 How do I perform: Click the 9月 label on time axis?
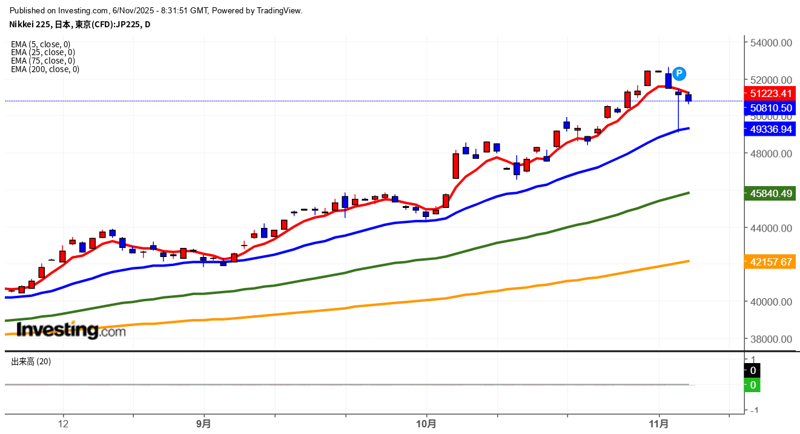[x=204, y=423]
